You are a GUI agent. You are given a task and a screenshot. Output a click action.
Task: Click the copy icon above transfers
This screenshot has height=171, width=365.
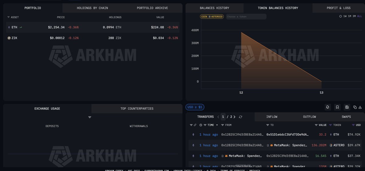pos(355,107)
